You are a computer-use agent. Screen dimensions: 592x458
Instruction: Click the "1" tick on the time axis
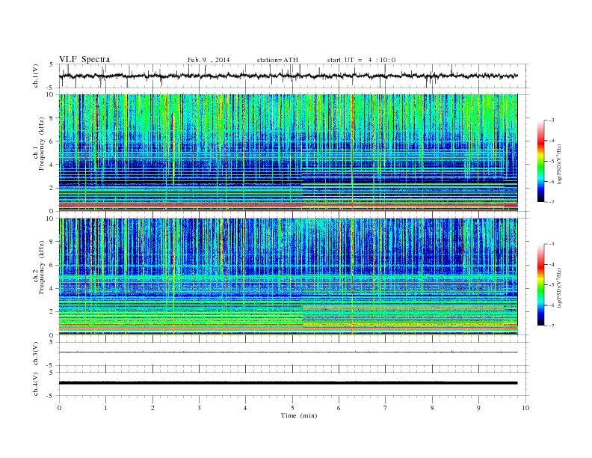pyautogui.click(x=105, y=408)
